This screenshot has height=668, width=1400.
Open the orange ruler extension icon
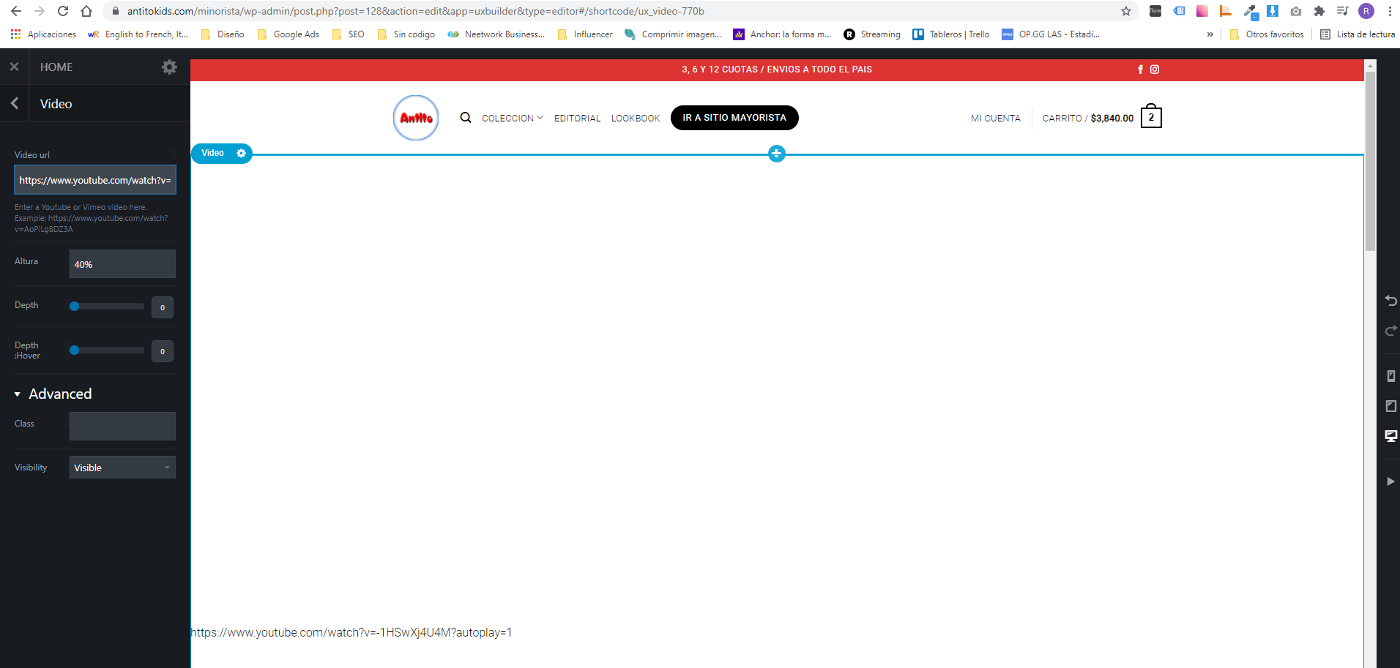(1226, 11)
